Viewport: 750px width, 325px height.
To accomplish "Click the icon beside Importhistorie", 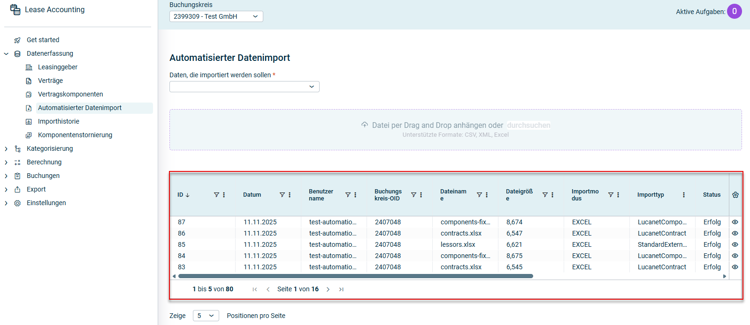I will pos(29,122).
